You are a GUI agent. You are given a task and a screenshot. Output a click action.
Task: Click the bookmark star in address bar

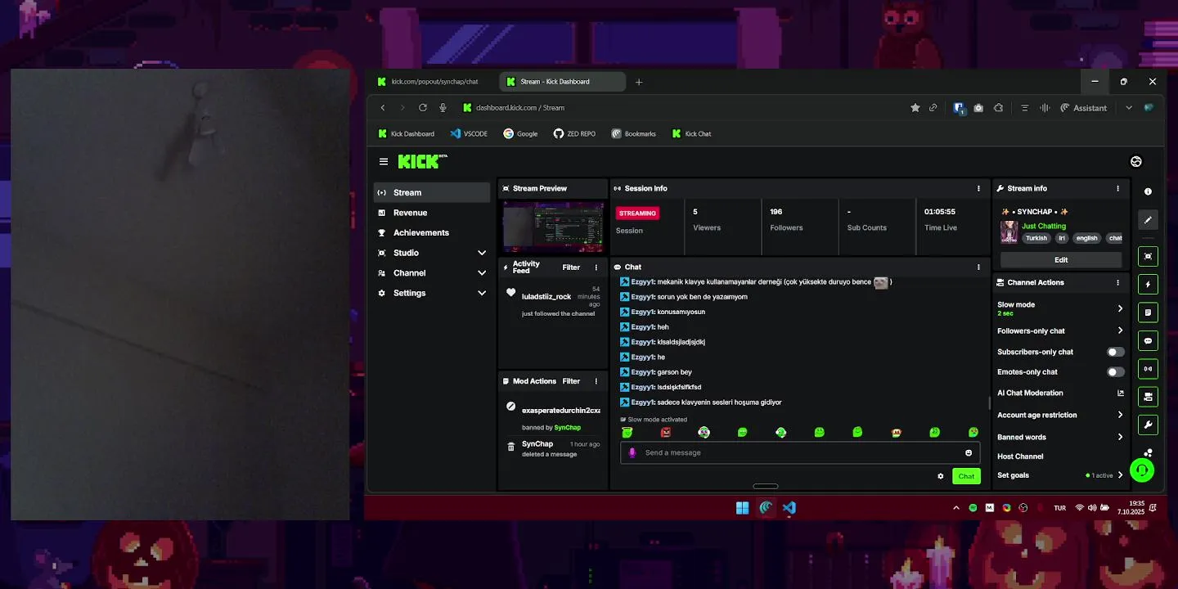pos(915,108)
